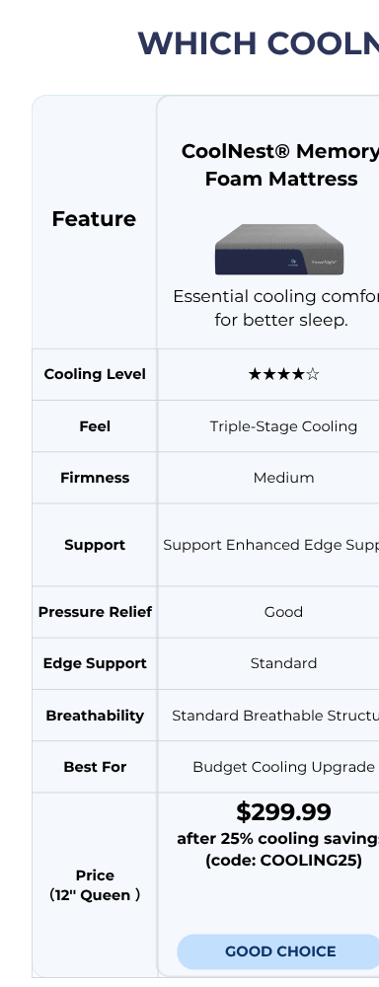Click the four-star cooling level rating
379x987 pixels.
[x=283, y=374]
